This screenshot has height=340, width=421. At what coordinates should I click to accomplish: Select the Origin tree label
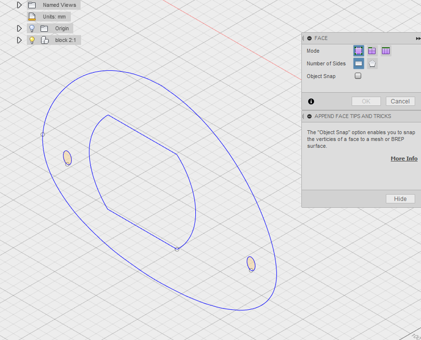pos(62,28)
